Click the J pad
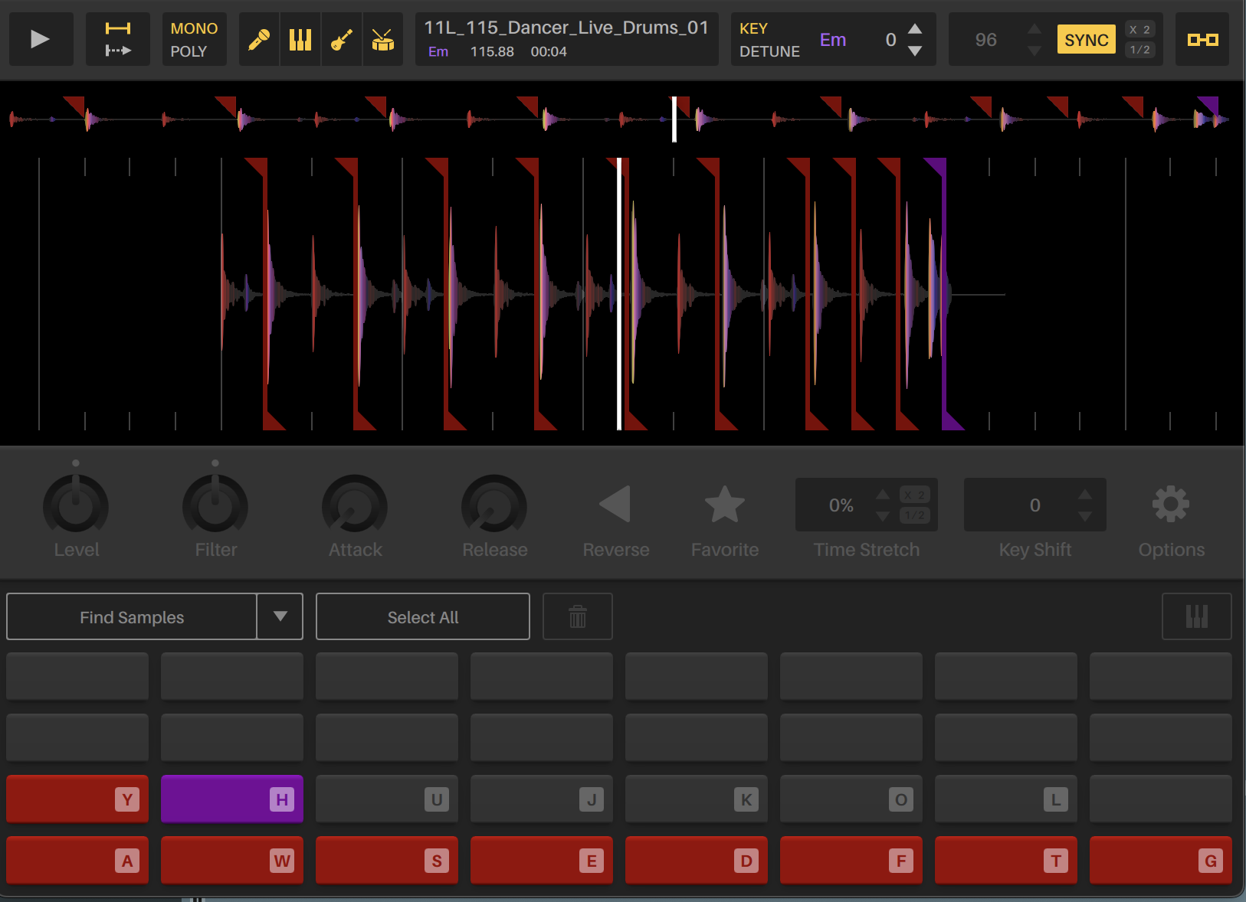This screenshot has height=902, width=1246. 542,799
